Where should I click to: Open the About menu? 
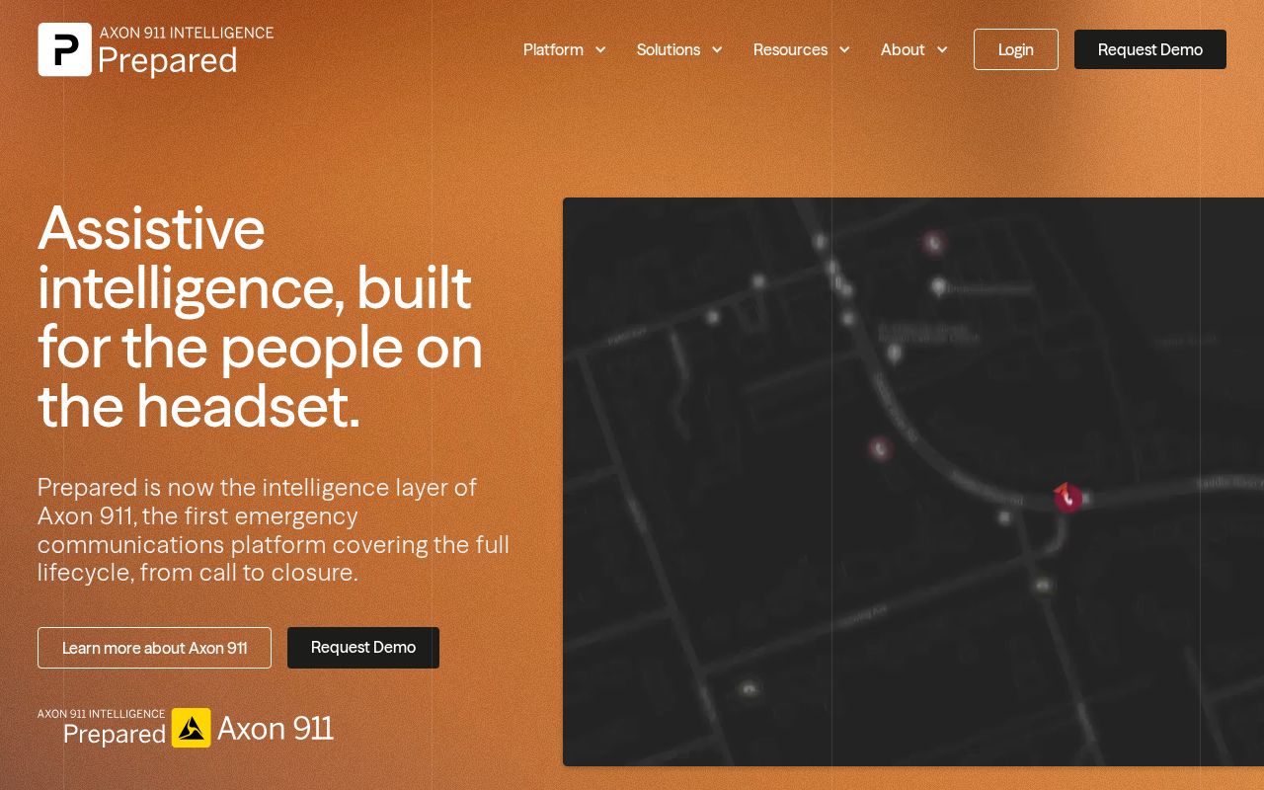[903, 49]
